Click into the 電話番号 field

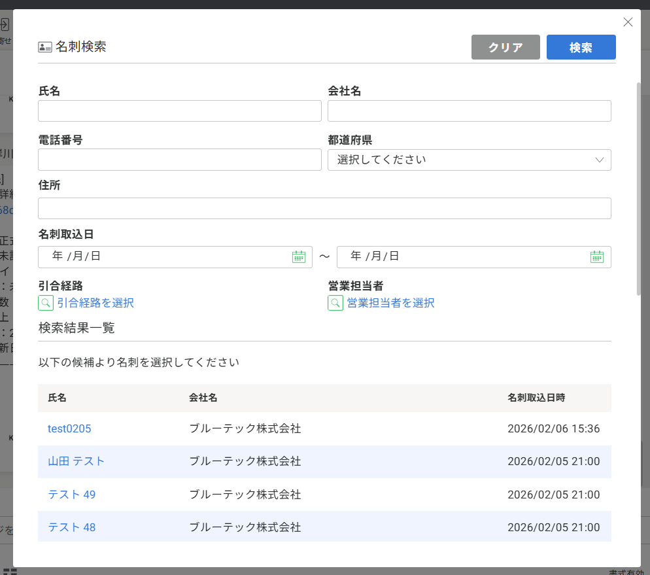(179, 160)
